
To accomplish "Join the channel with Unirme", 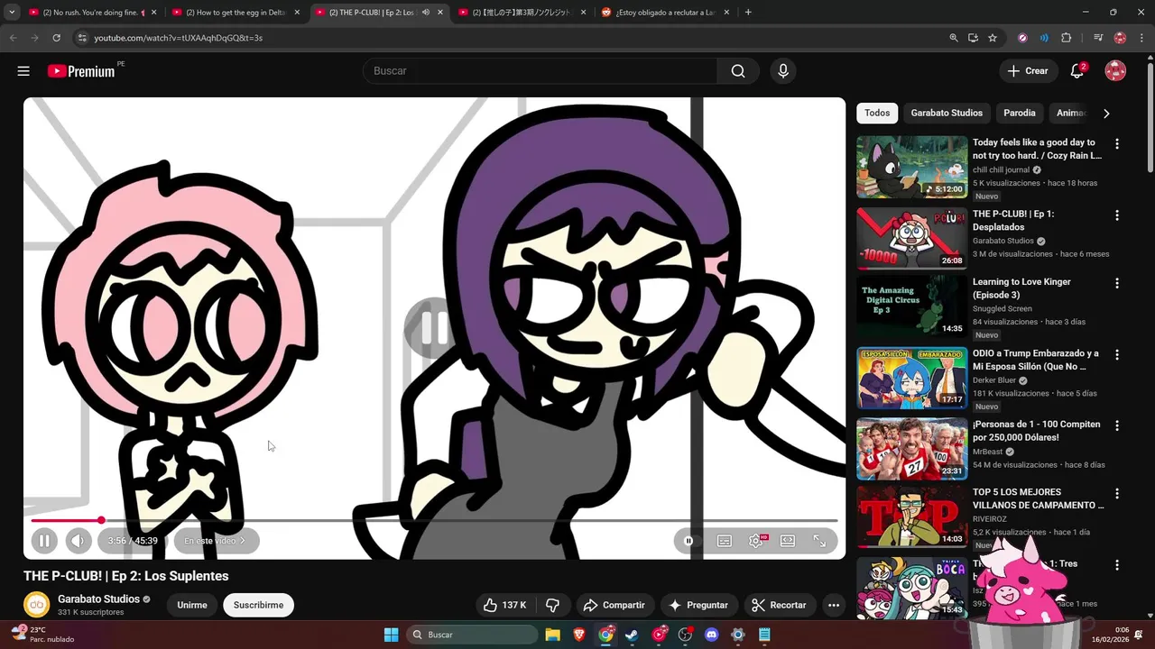I will coord(191,605).
